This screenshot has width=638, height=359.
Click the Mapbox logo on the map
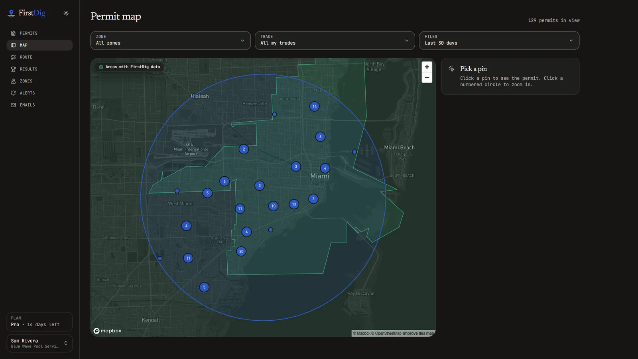pos(108,331)
